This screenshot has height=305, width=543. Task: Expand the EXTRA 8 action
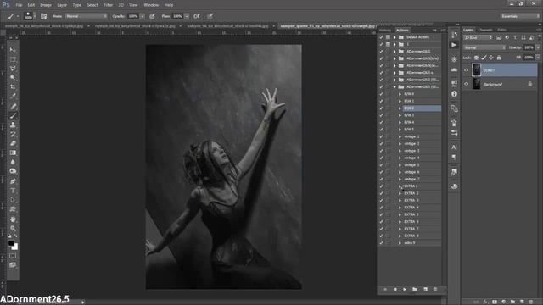(x=400, y=236)
